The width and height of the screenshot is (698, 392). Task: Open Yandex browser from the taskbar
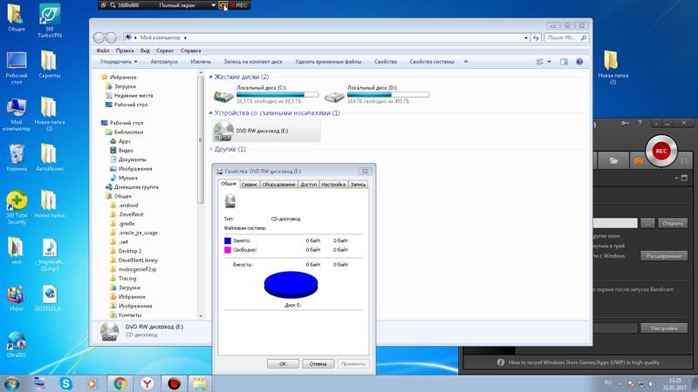coord(147,383)
